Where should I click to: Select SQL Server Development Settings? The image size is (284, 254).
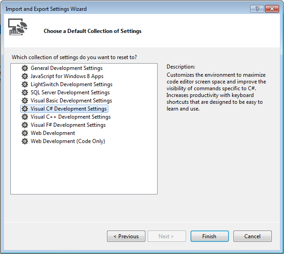tap(70, 92)
